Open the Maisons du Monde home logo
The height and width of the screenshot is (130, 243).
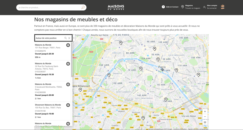point(116,7)
